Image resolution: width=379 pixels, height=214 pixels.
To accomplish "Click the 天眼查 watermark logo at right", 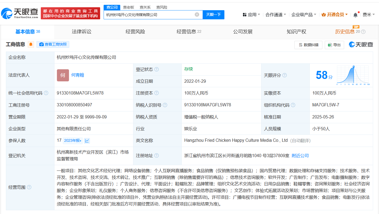I will 361,45.
